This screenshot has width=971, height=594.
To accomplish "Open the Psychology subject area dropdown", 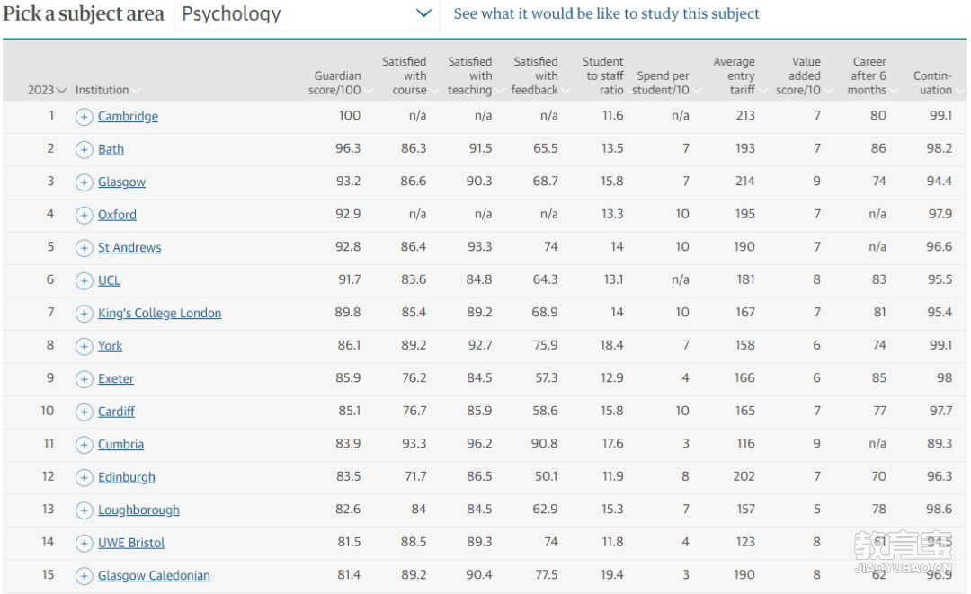I will coord(307,13).
